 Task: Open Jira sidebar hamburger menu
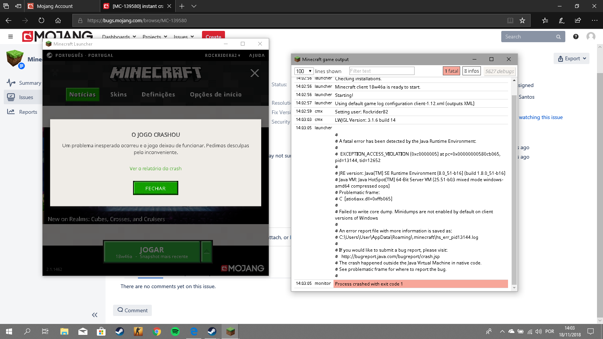(11, 37)
